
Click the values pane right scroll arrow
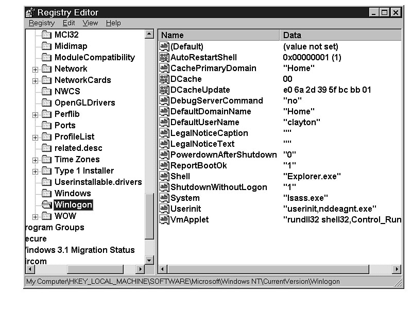[397, 269]
